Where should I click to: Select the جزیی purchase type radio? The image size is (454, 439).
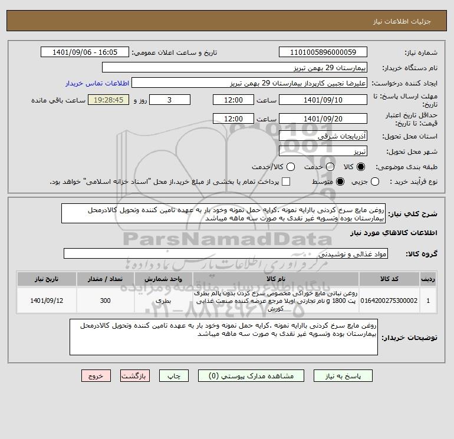375,181
